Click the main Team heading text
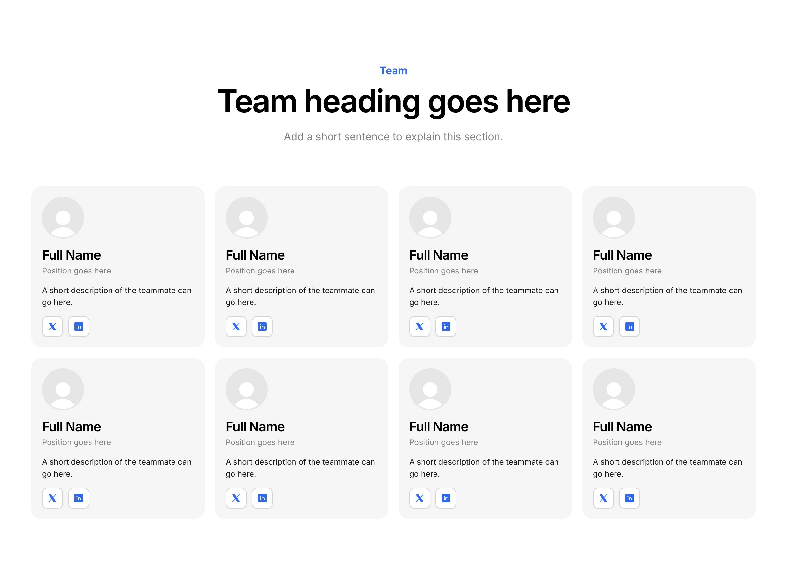Viewport: 787px width, 582px height. click(393, 102)
